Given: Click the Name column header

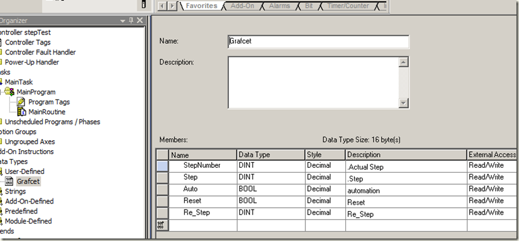Looking at the screenshot, I should [x=203, y=155].
